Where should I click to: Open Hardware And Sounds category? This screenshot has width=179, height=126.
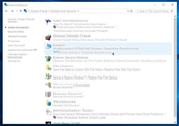17,36
